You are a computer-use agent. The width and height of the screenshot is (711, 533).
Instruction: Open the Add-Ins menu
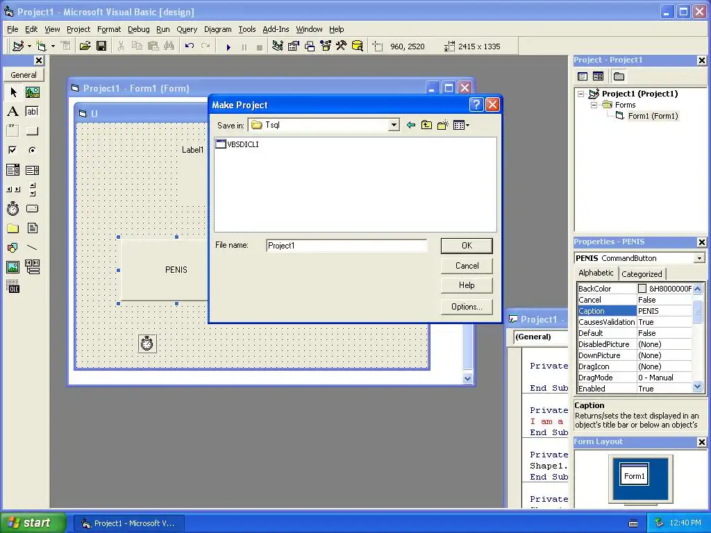pos(276,29)
